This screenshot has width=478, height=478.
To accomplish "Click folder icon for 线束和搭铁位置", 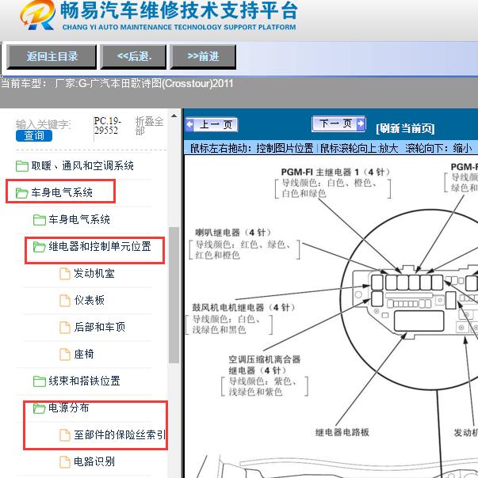I will 40,381.
